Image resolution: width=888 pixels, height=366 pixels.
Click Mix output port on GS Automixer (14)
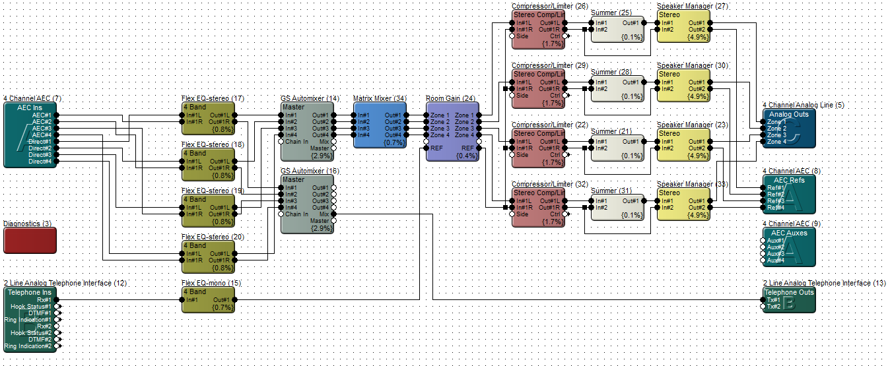tap(333, 141)
